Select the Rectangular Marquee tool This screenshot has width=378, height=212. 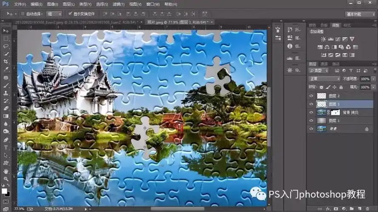tap(6, 38)
